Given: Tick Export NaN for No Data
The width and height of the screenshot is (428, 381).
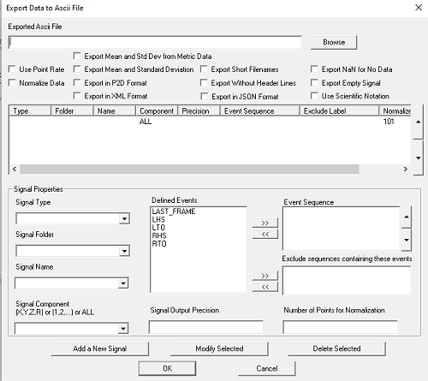Looking at the screenshot, I should point(314,69).
